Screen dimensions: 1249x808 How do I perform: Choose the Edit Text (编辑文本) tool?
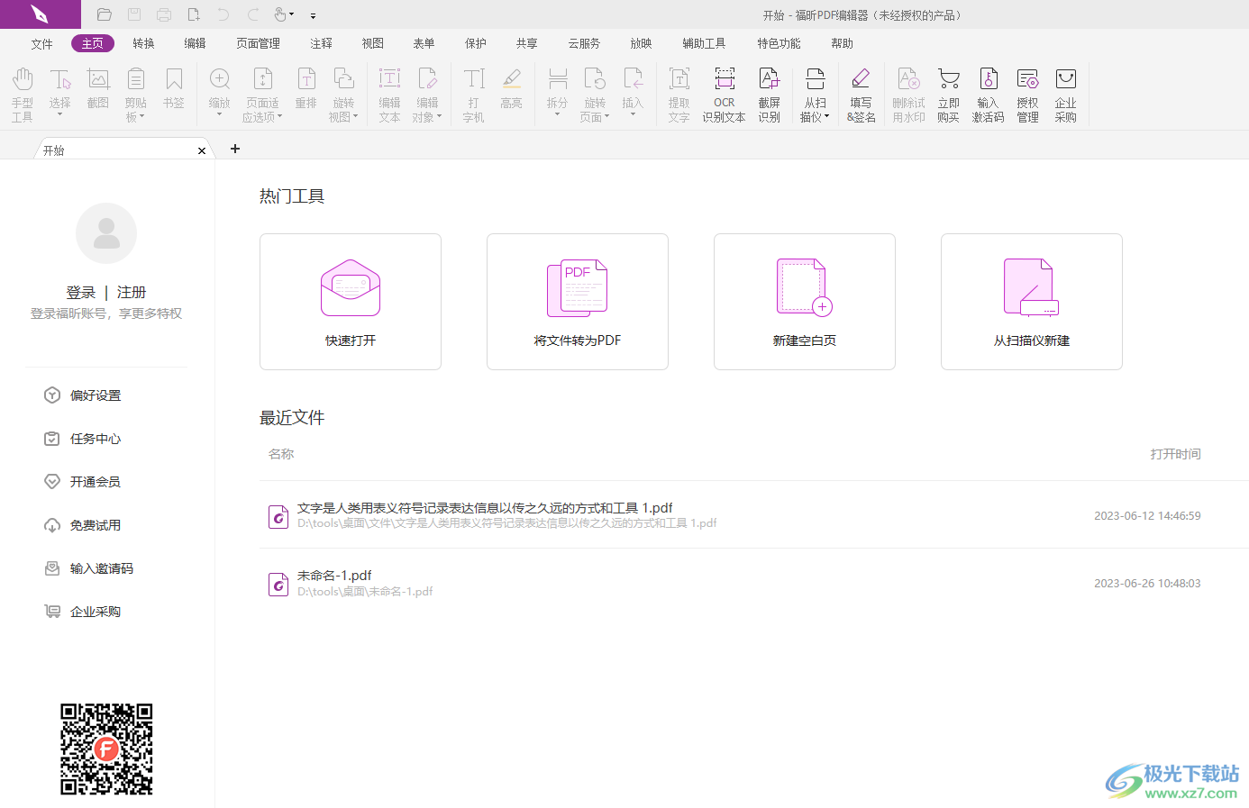[x=389, y=94]
